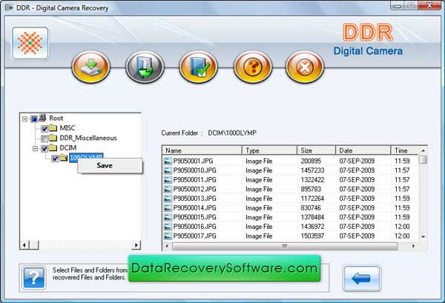445x303 pixels.
Task: Collapse the Root tree node
Action: coord(25,119)
